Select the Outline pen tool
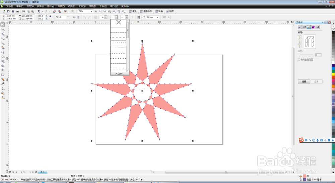Viewport: 335px width, 183px height. coord(3,88)
